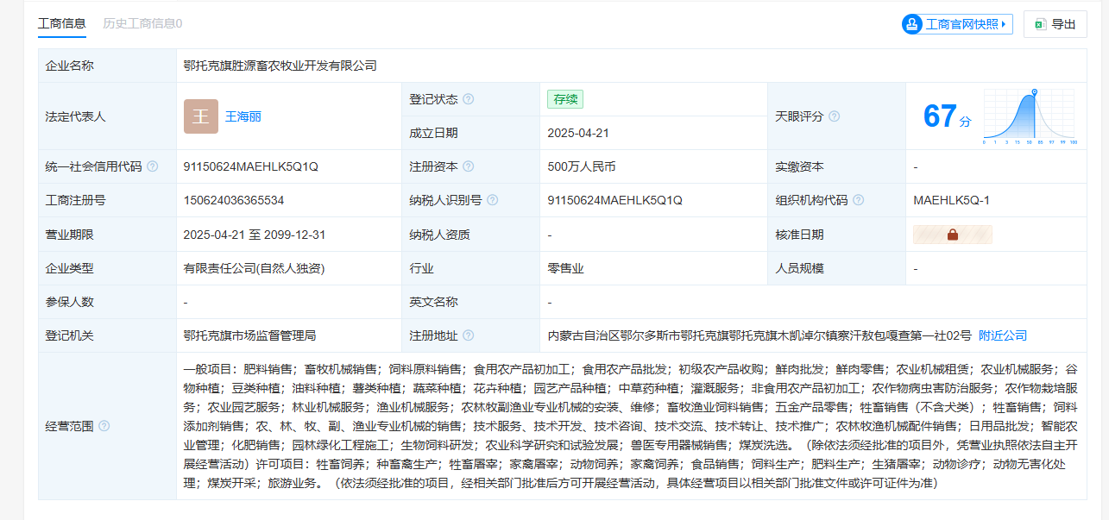Click help icon next to 统一社会信用代码
The width and height of the screenshot is (1109, 520).
pyautogui.click(x=153, y=166)
